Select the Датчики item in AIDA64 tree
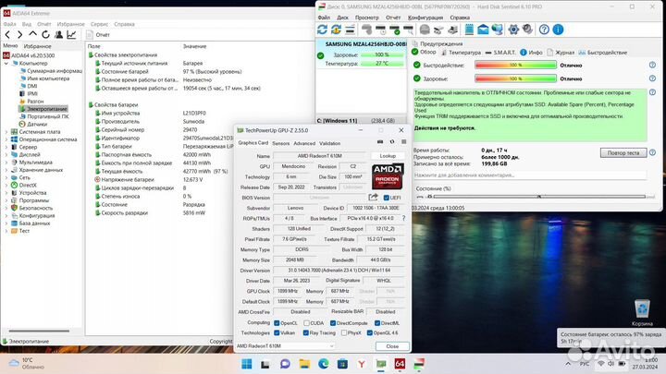The image size is (666, 374). pos(33,125)
